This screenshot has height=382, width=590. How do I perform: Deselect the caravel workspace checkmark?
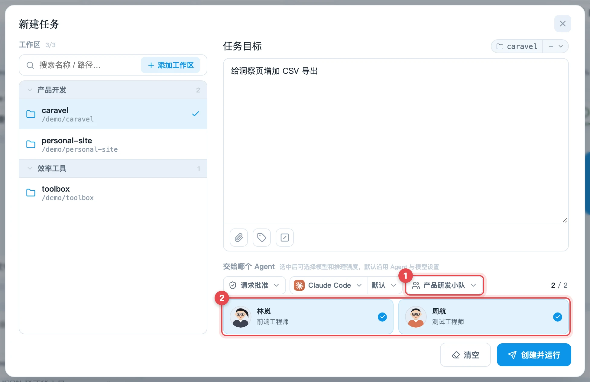196,114
